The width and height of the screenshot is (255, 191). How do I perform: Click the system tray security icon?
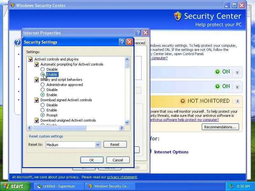point(231,186)
